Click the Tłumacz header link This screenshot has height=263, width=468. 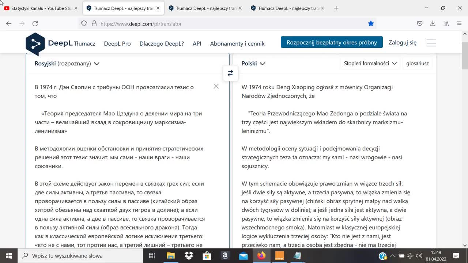pos(84,43)
